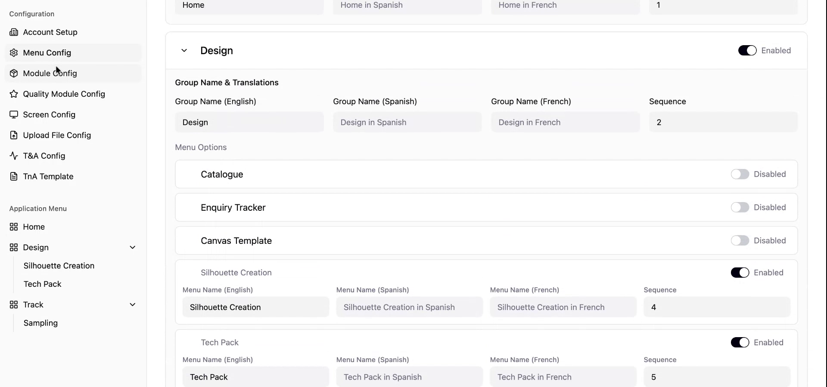Open Tech Pack in the sidebar
This screenshot has width=827, height=387.
tap(43, 284)
